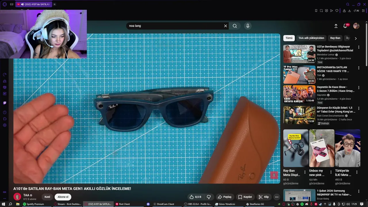368x207 pixels.
Task: Select the 'Tümü' filter chip
Action: click(289, 38)
